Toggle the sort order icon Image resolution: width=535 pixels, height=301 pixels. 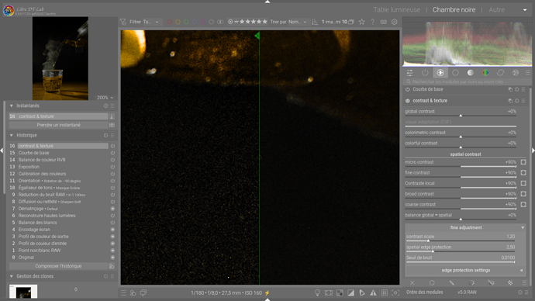(315, 22)
